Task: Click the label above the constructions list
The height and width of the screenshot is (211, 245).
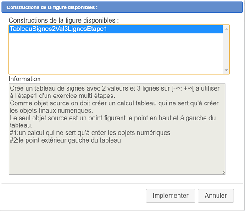Action: 64,20
